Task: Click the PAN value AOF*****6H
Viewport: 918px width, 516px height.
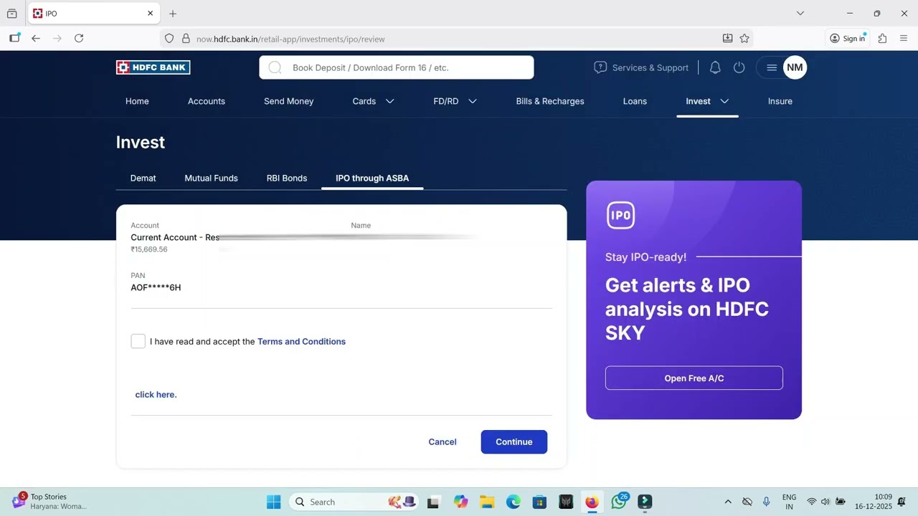Action: point(156,287)
